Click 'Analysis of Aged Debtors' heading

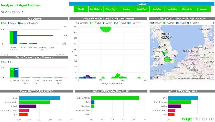[x=21, y=5]
